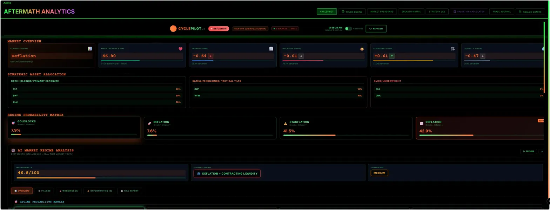Image resolution: width=550 pixels, height=210 pixels.
Task: Select the Overview sub-tab
Action: (22, 191)
